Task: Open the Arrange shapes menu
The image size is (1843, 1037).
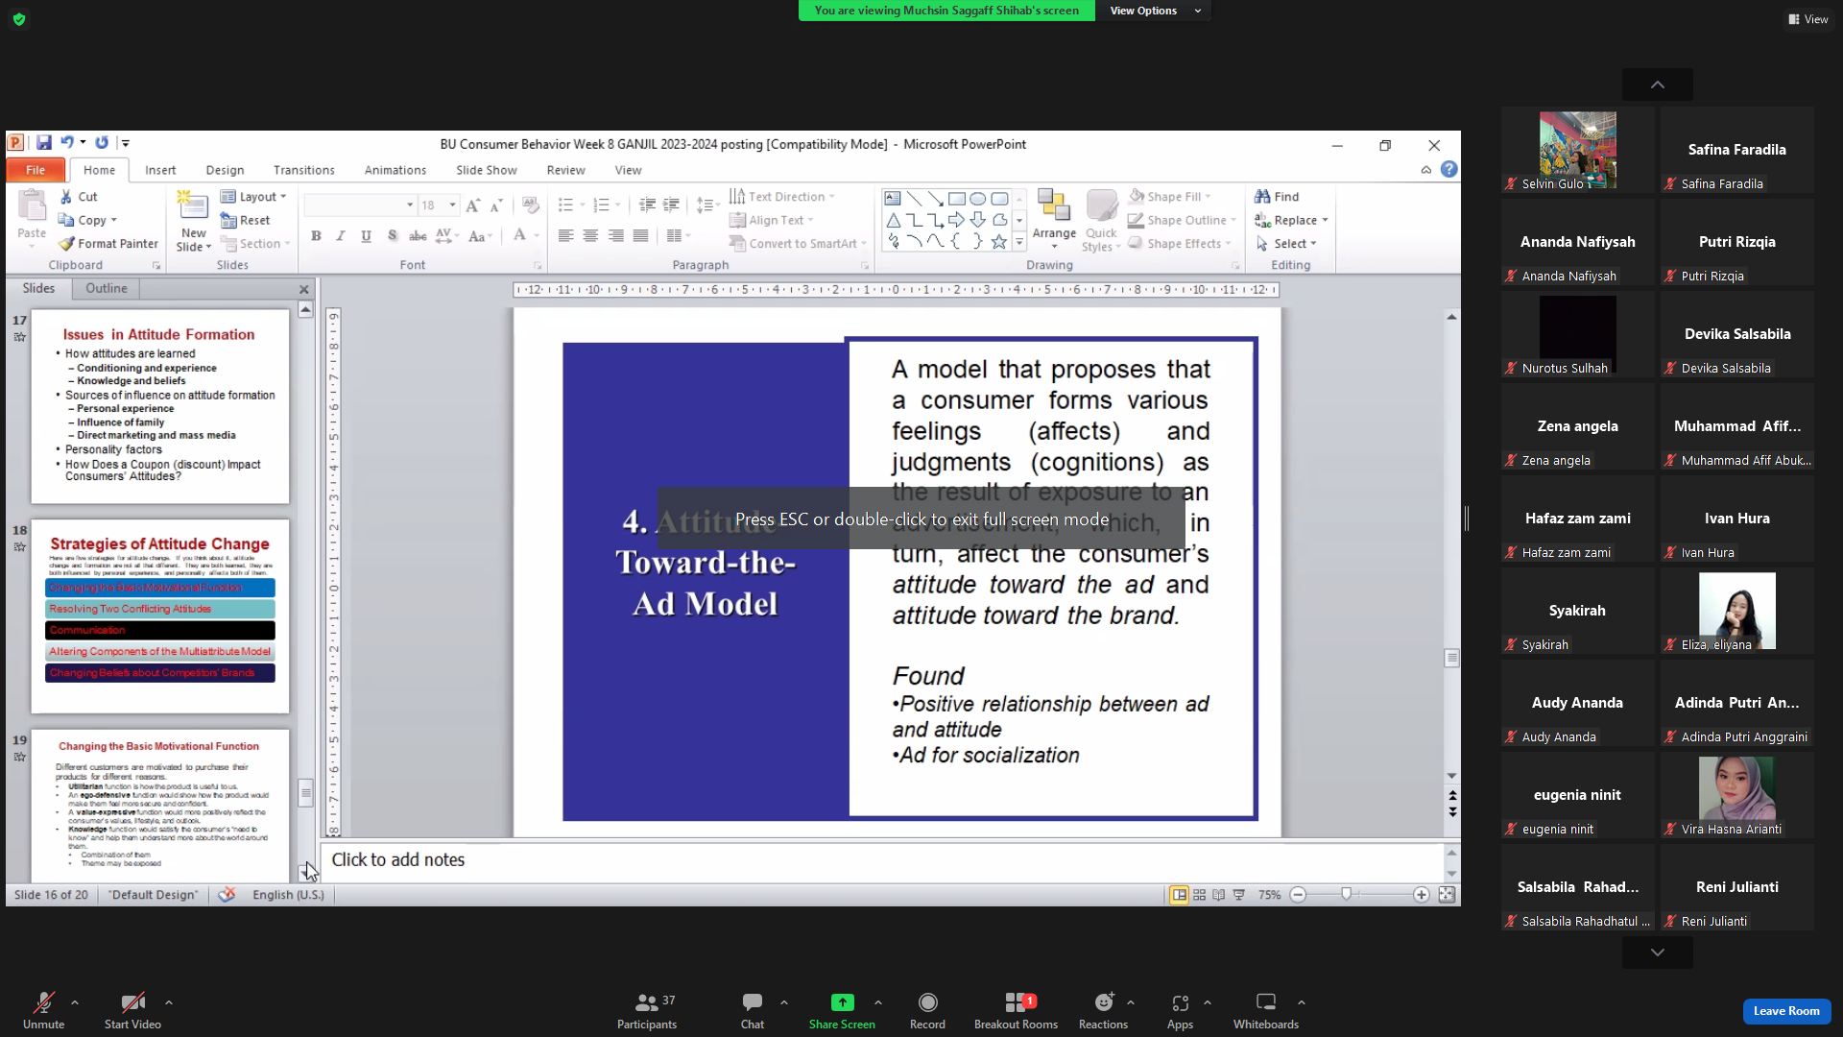Action: [1054, 220]
